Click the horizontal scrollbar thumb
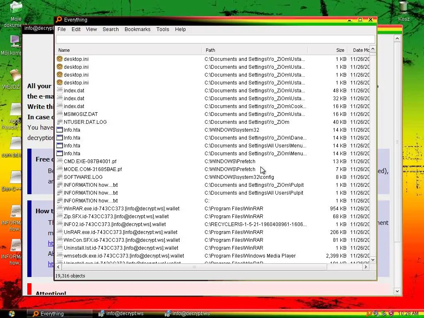 (194, 267)
